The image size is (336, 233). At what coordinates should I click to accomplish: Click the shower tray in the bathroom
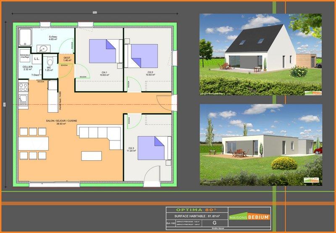point(26,37)
